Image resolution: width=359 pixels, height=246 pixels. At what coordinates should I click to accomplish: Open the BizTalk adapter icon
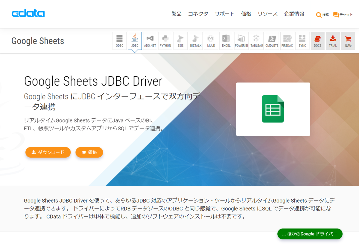tap(196, 41)
